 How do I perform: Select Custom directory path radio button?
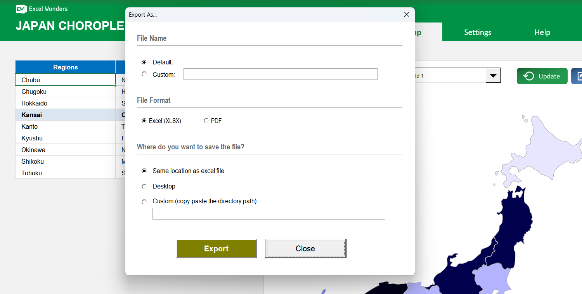[x=144, y=202]
